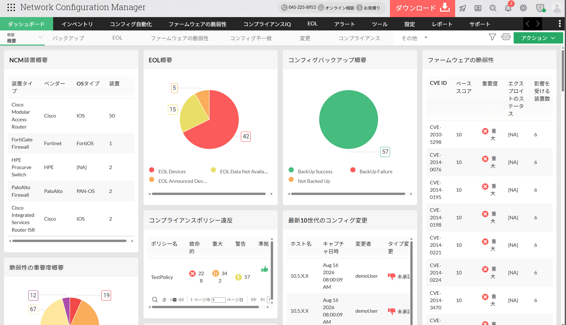Image resolution: width=566 pixels, height=325 pixels.
Task: Go to next page in compliance pager
Action: [x=254, y=300]
